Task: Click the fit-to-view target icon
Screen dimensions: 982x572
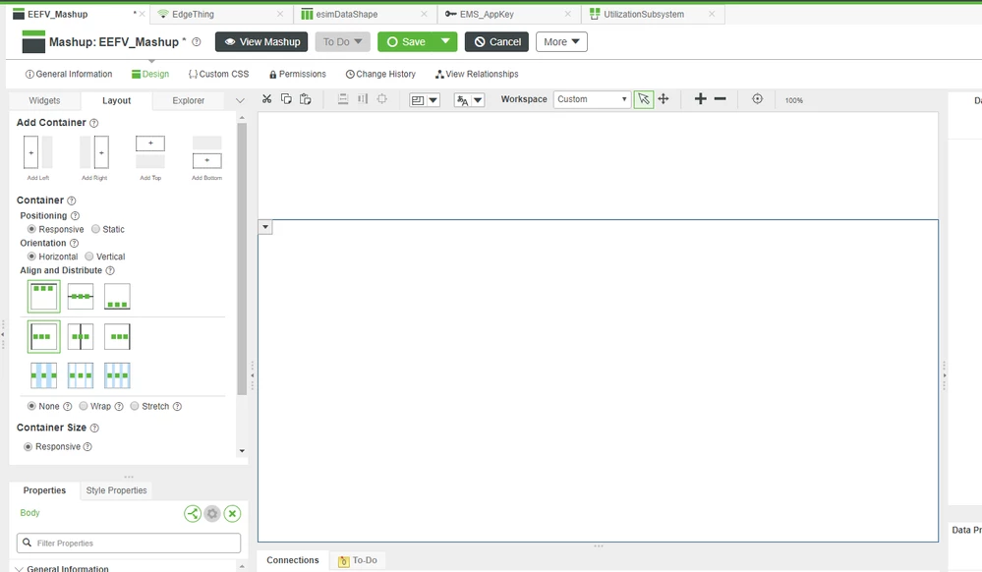Action: [757, 99]
